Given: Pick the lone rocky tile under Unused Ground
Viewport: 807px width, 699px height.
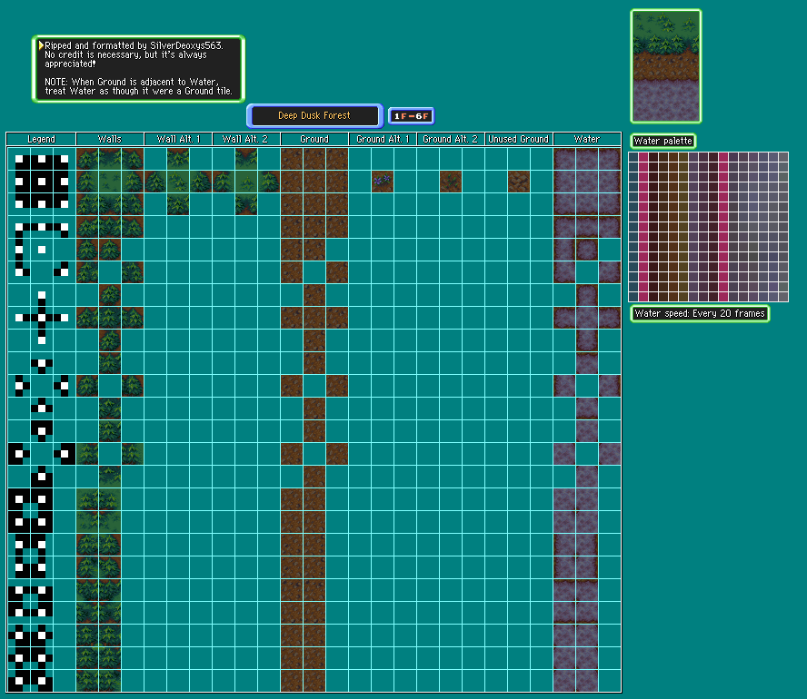Looking at the screenshot, I should (518, 182).
